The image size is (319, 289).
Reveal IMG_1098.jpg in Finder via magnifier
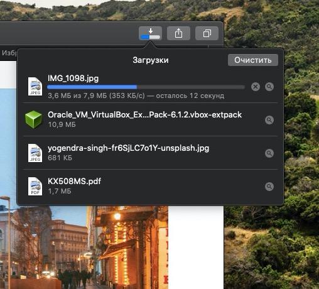(x=269, y=87)
